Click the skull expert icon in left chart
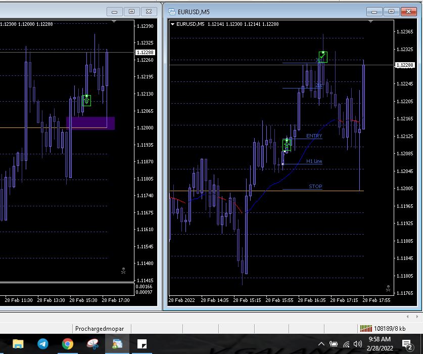 coord(123,271)
